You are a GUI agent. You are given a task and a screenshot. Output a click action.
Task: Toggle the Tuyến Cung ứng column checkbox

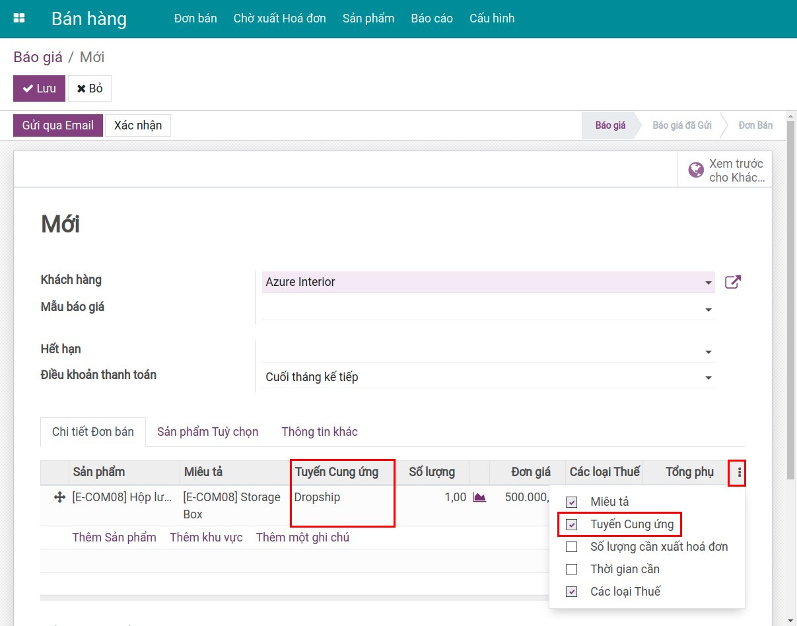coord(572,524)
